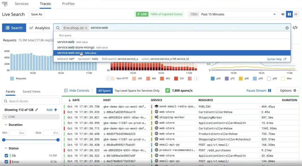Pause the live time playback
The height and width of the screenshot is (166, 302).
point(289,14)
